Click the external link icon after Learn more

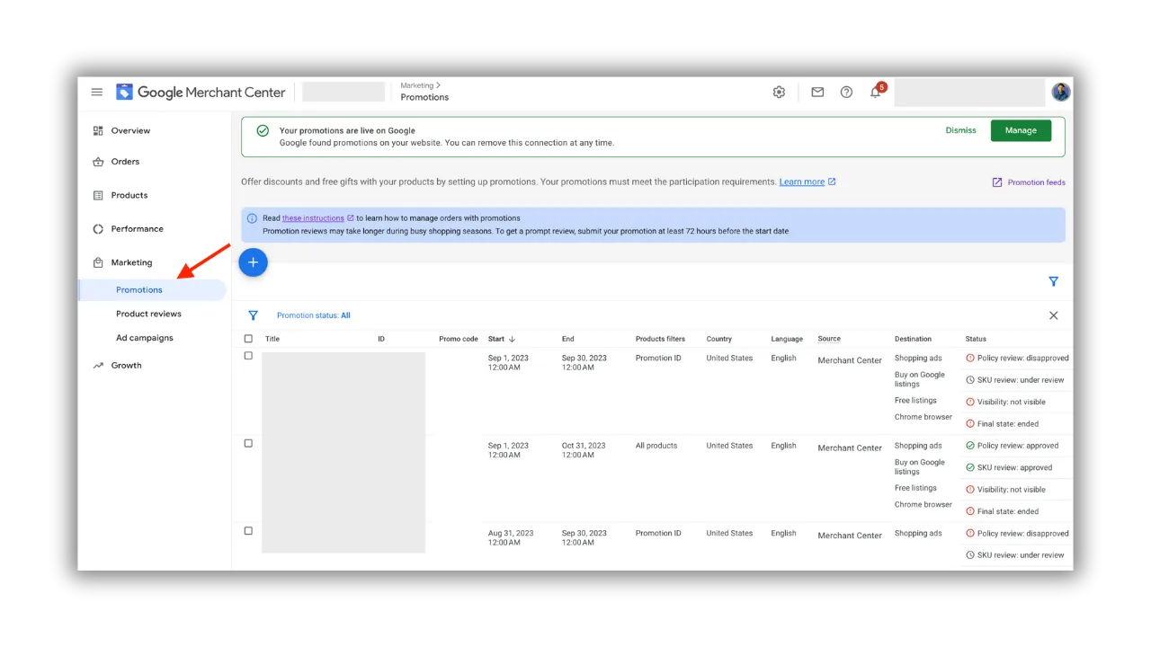pyautogui.click(x=832, y=182)
